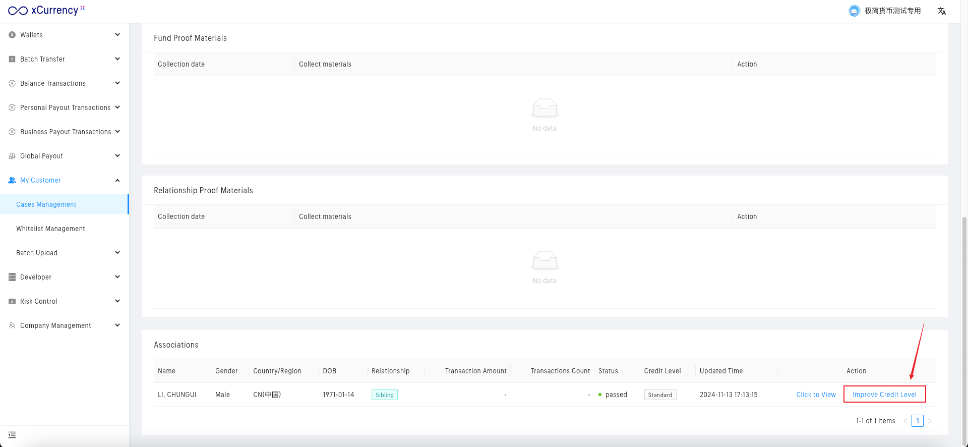Go to next page arrow in Associations
The height and width of the screenshot is (447, 968).
930,421
